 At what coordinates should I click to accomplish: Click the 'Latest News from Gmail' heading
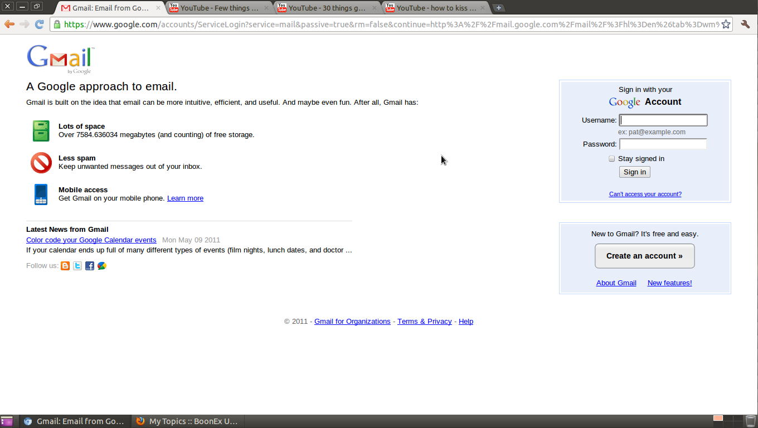tap(67, 230)
